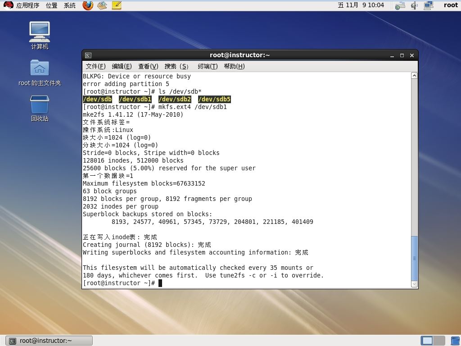The image size is (461, 346).
Task: Click the mail client launcher icon
Action: [x=102, y=5]
